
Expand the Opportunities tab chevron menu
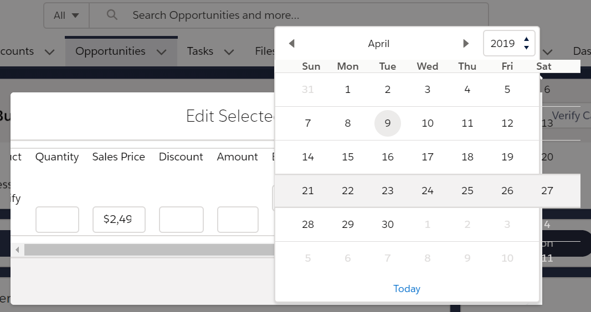[x=162, y=52]
